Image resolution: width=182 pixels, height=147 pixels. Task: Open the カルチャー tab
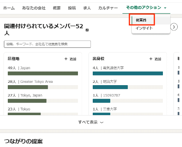pyautogui.click(x=108, y=8)
